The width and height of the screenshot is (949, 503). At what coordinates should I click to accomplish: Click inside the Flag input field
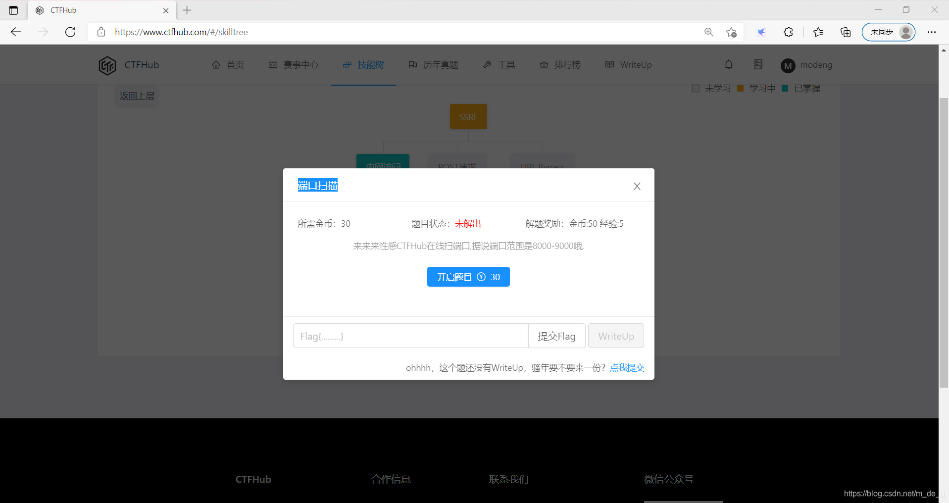410,336
